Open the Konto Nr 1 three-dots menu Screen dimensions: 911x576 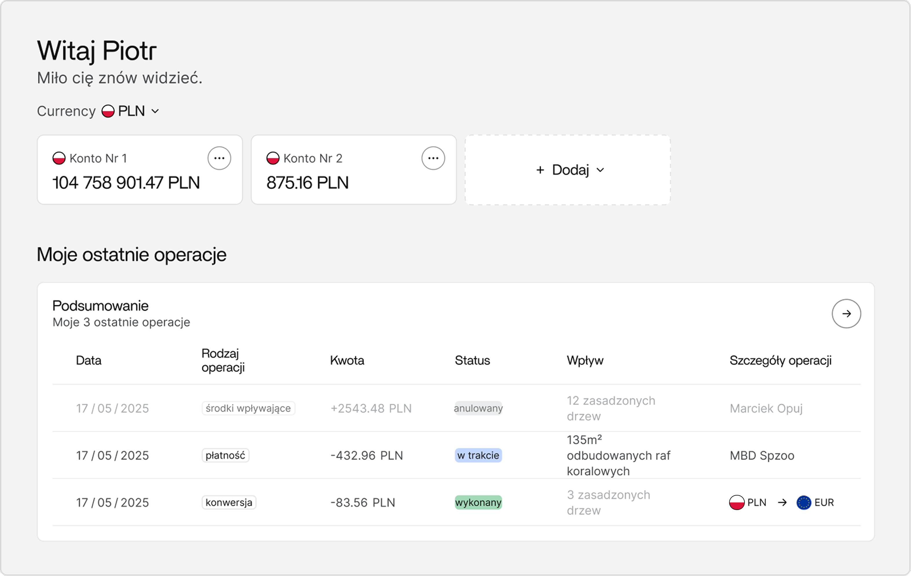219,158
